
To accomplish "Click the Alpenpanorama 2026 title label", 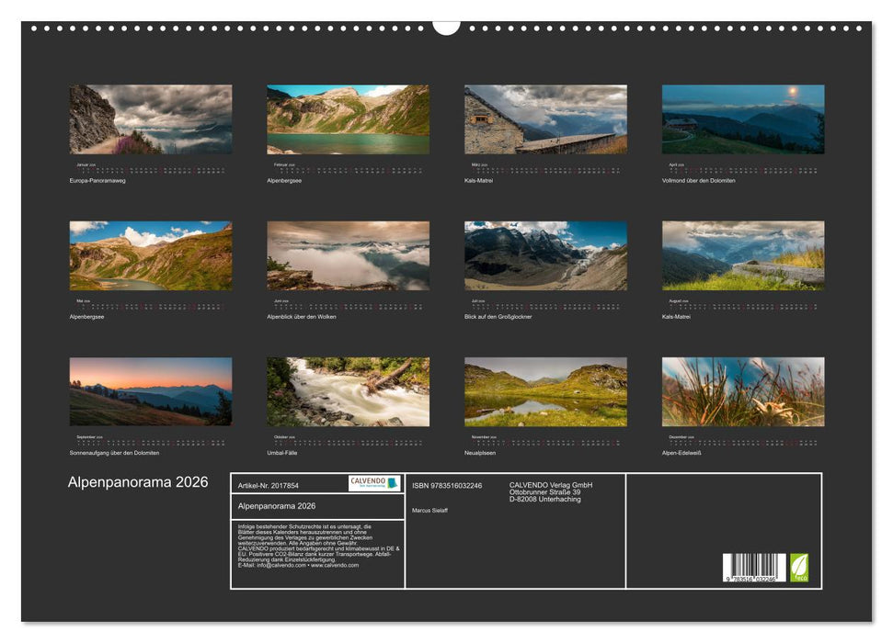I will pos(138,480).
